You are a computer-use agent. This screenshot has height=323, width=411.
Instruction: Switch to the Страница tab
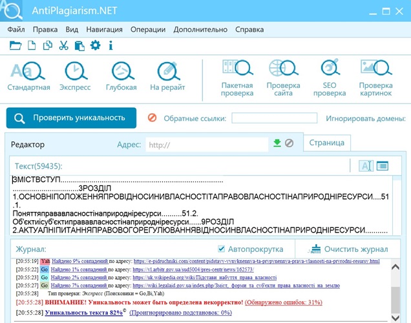[326, 143]
